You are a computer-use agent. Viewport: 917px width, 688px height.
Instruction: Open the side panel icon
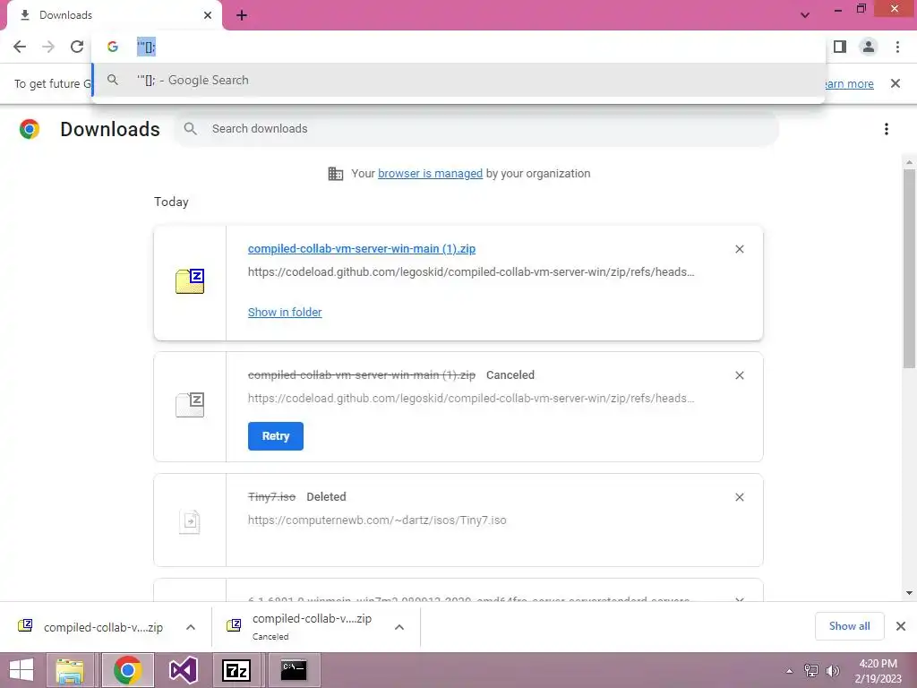click(840, 47)
